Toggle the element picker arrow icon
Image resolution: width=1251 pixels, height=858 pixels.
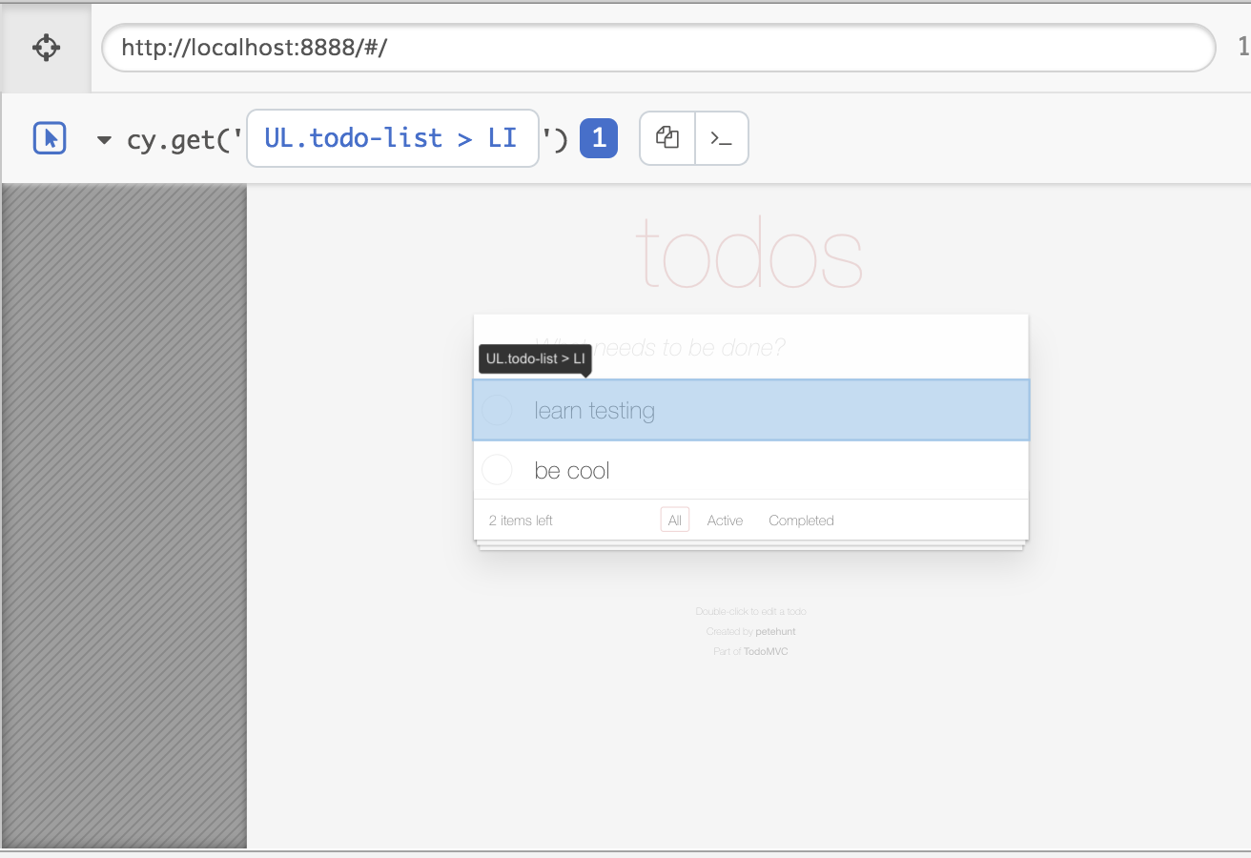tap(50, 138)
